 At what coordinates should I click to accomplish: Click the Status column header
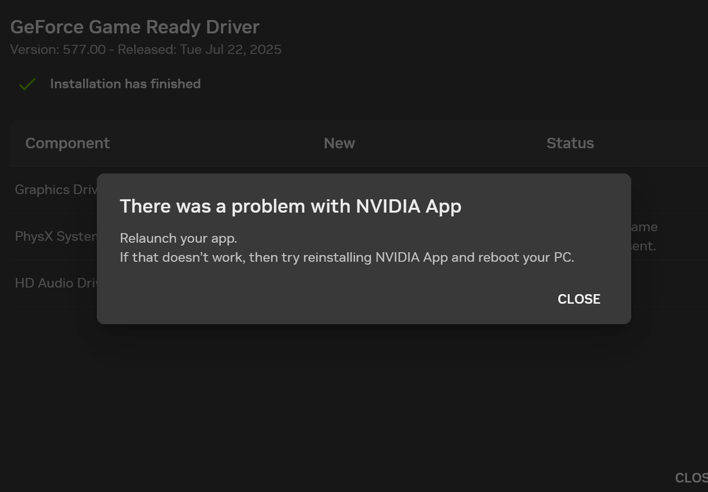tap(570, 143)
